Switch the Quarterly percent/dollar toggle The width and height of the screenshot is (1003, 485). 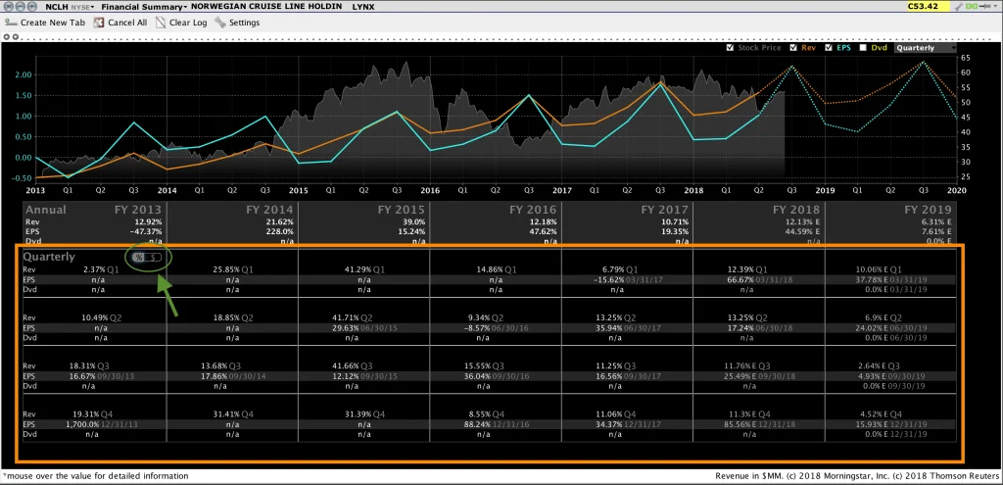coord(147,257)
